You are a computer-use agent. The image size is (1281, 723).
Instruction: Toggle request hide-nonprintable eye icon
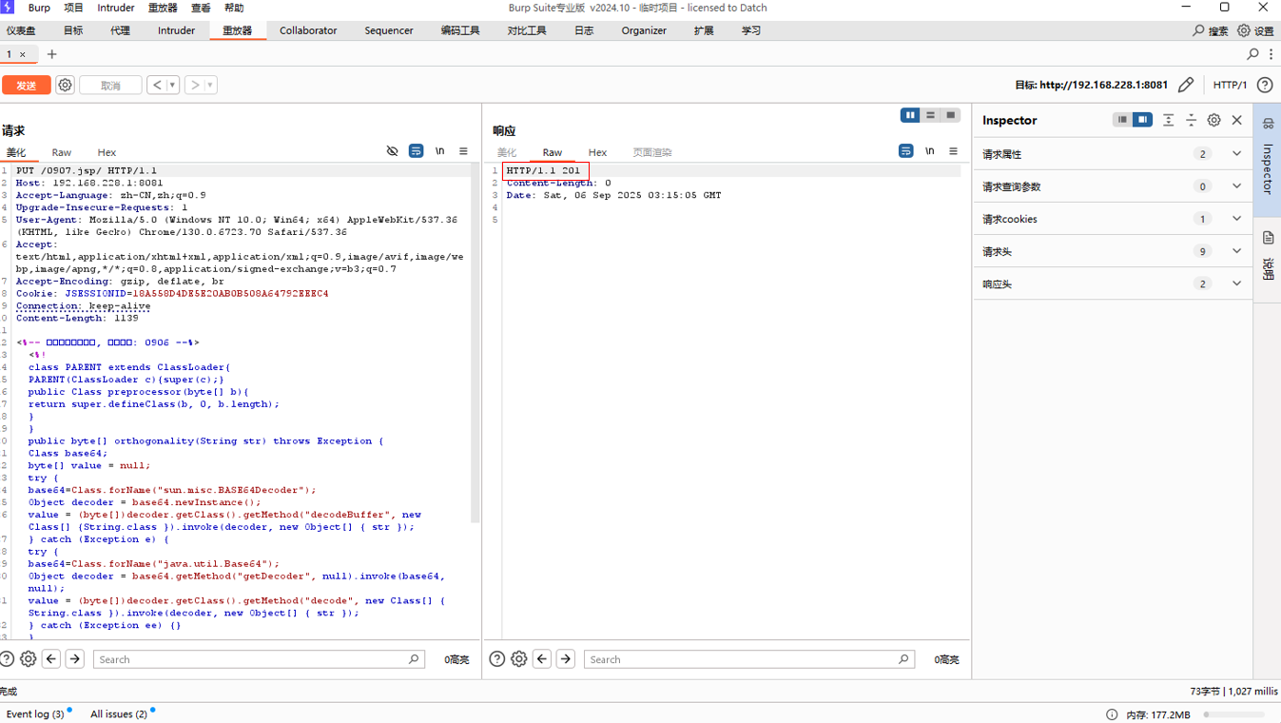392,151
